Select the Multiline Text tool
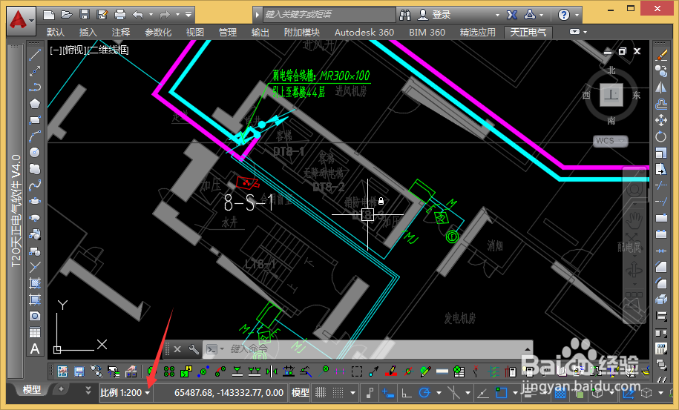679x410 pixels. pos(35,348)
